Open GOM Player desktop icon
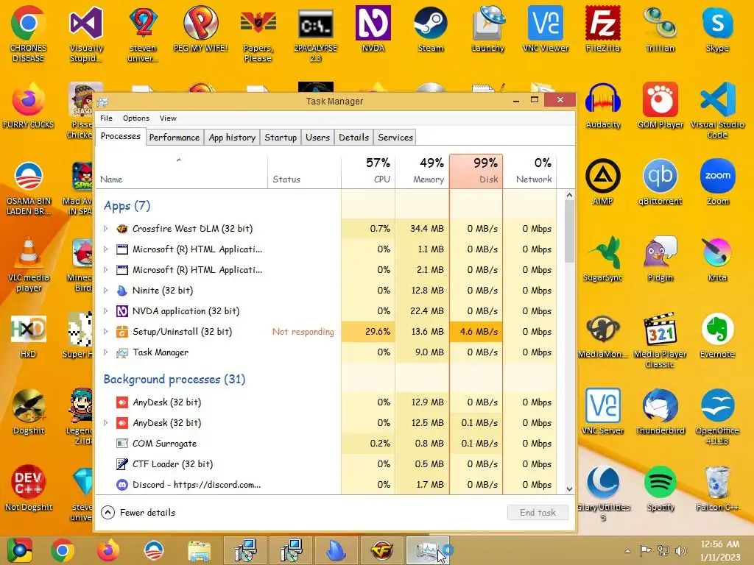 point(660,106)
